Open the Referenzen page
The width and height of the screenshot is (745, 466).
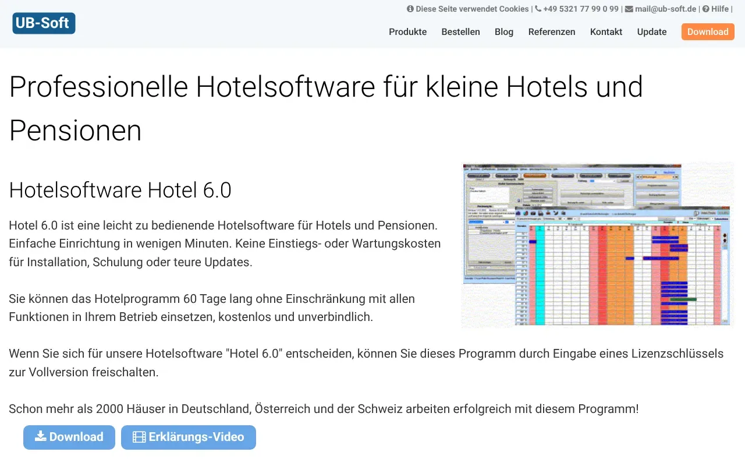551,32
